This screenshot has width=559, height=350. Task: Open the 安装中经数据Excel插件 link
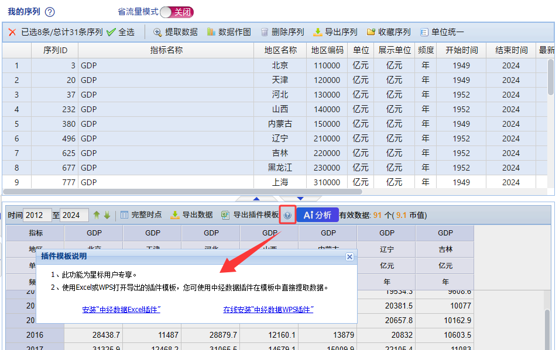[121, 310]
